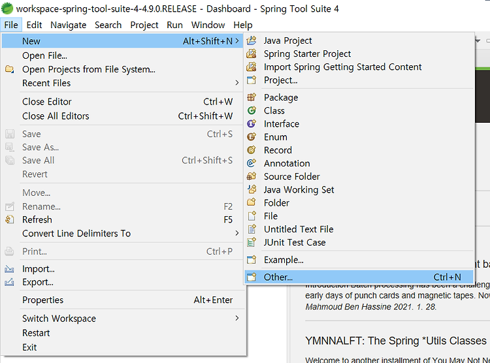Click the Refresh icon in File menu
Image resolution: width=490 pixels, height=363 pixels.
[x=10, y=219]
